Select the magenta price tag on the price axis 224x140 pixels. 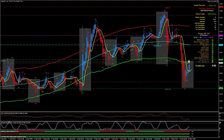221,35
